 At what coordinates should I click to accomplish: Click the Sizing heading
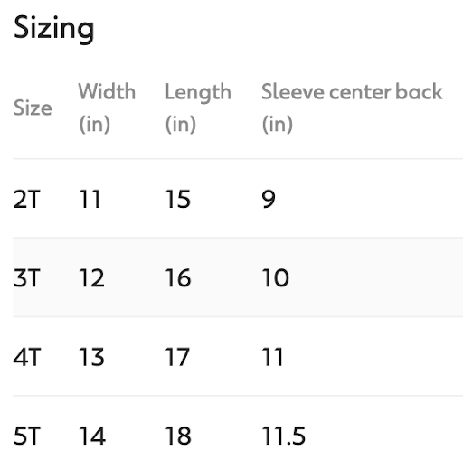(54, 29)
